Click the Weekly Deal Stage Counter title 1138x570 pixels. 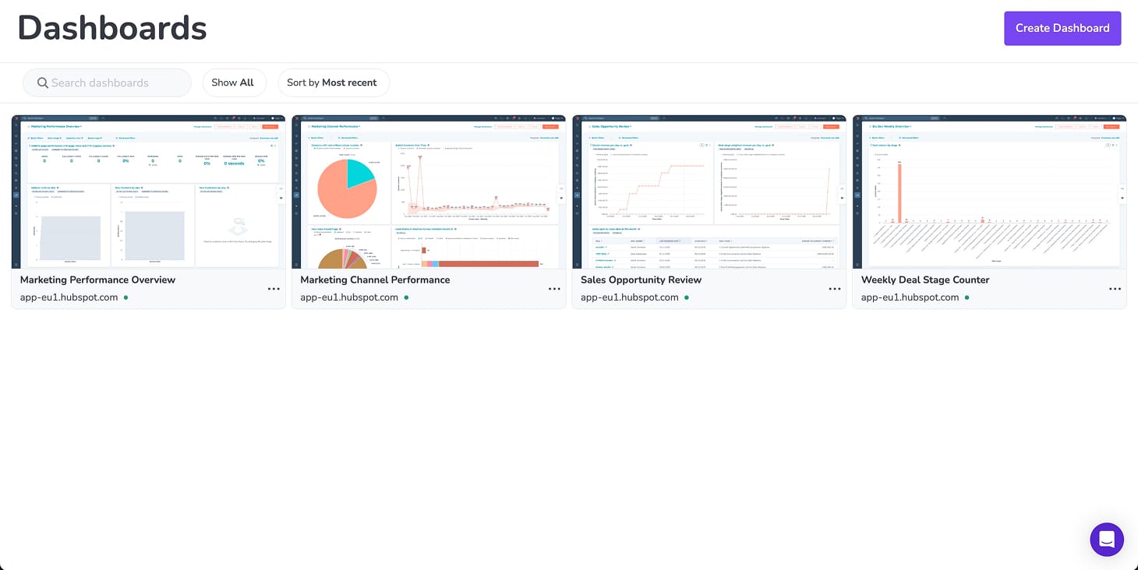924,280
